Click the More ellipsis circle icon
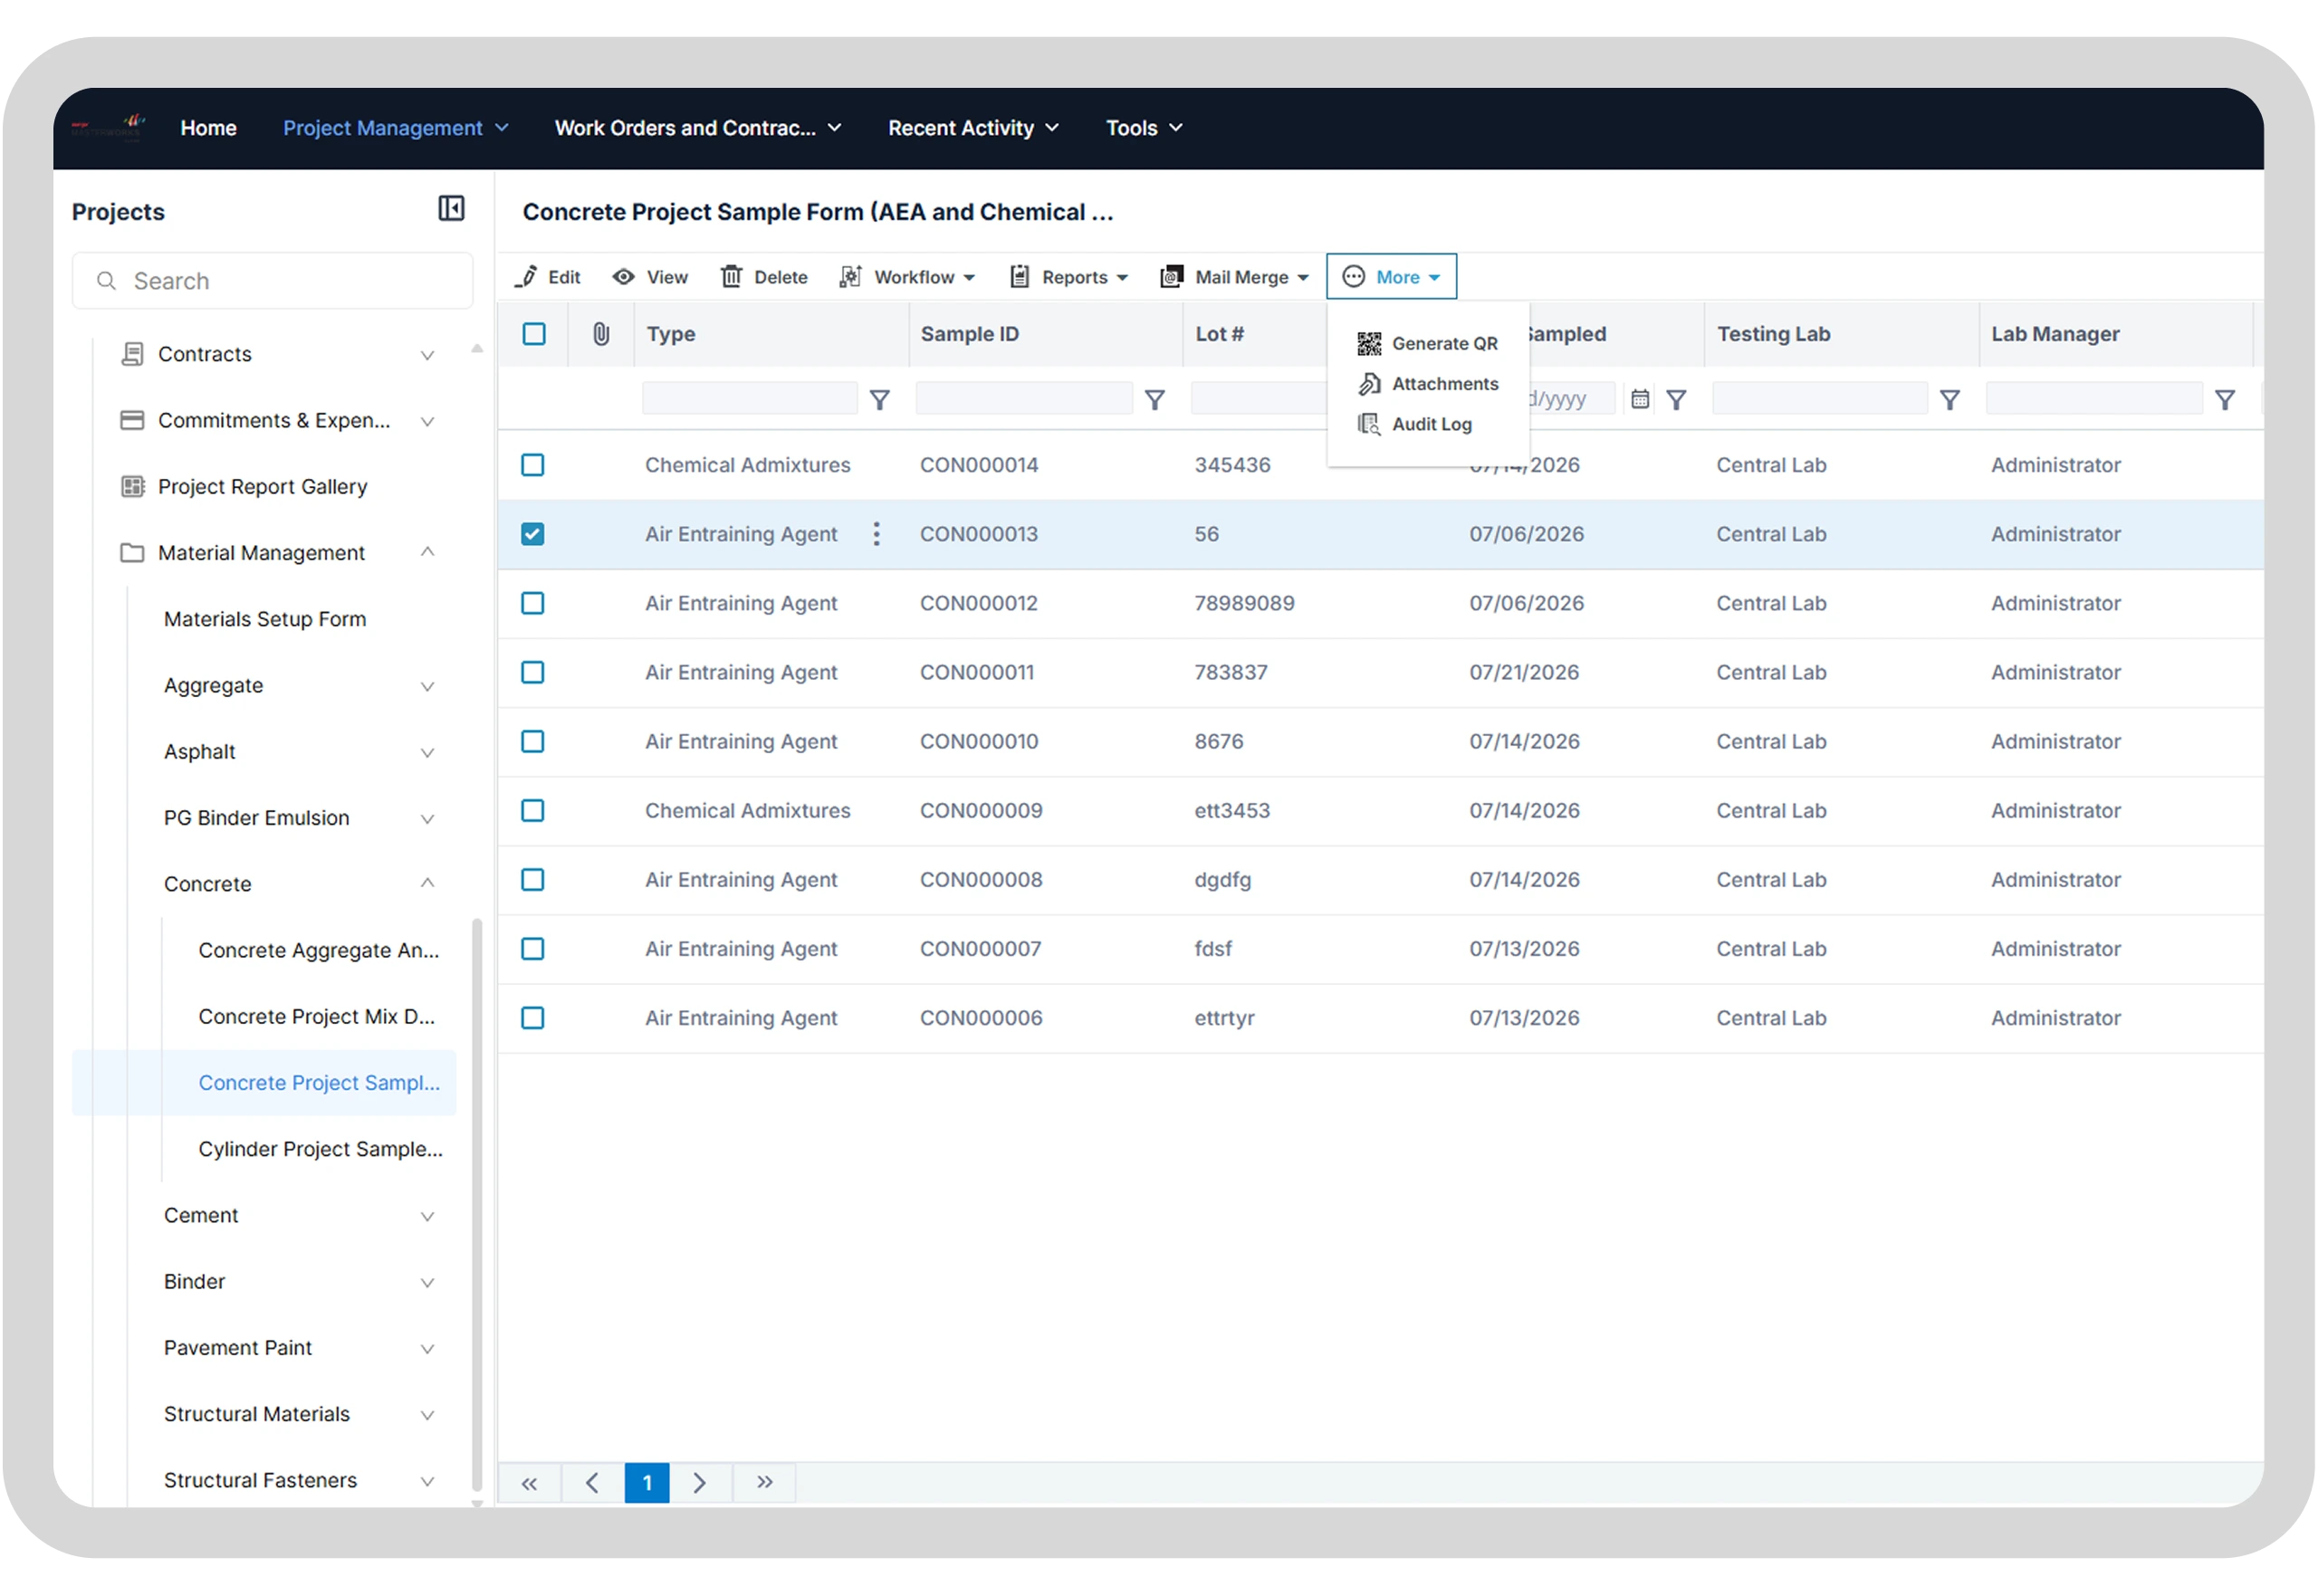The width and height of the screenshot is (2318, 1596). pyautogui.click(x=1353, y=277)
